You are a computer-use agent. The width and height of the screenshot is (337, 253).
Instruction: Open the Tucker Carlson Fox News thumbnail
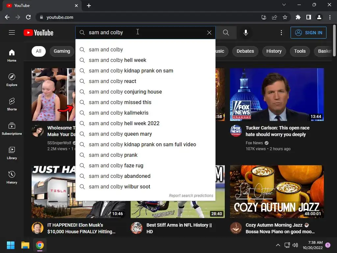pyautogui.click(x=277, y=95)
